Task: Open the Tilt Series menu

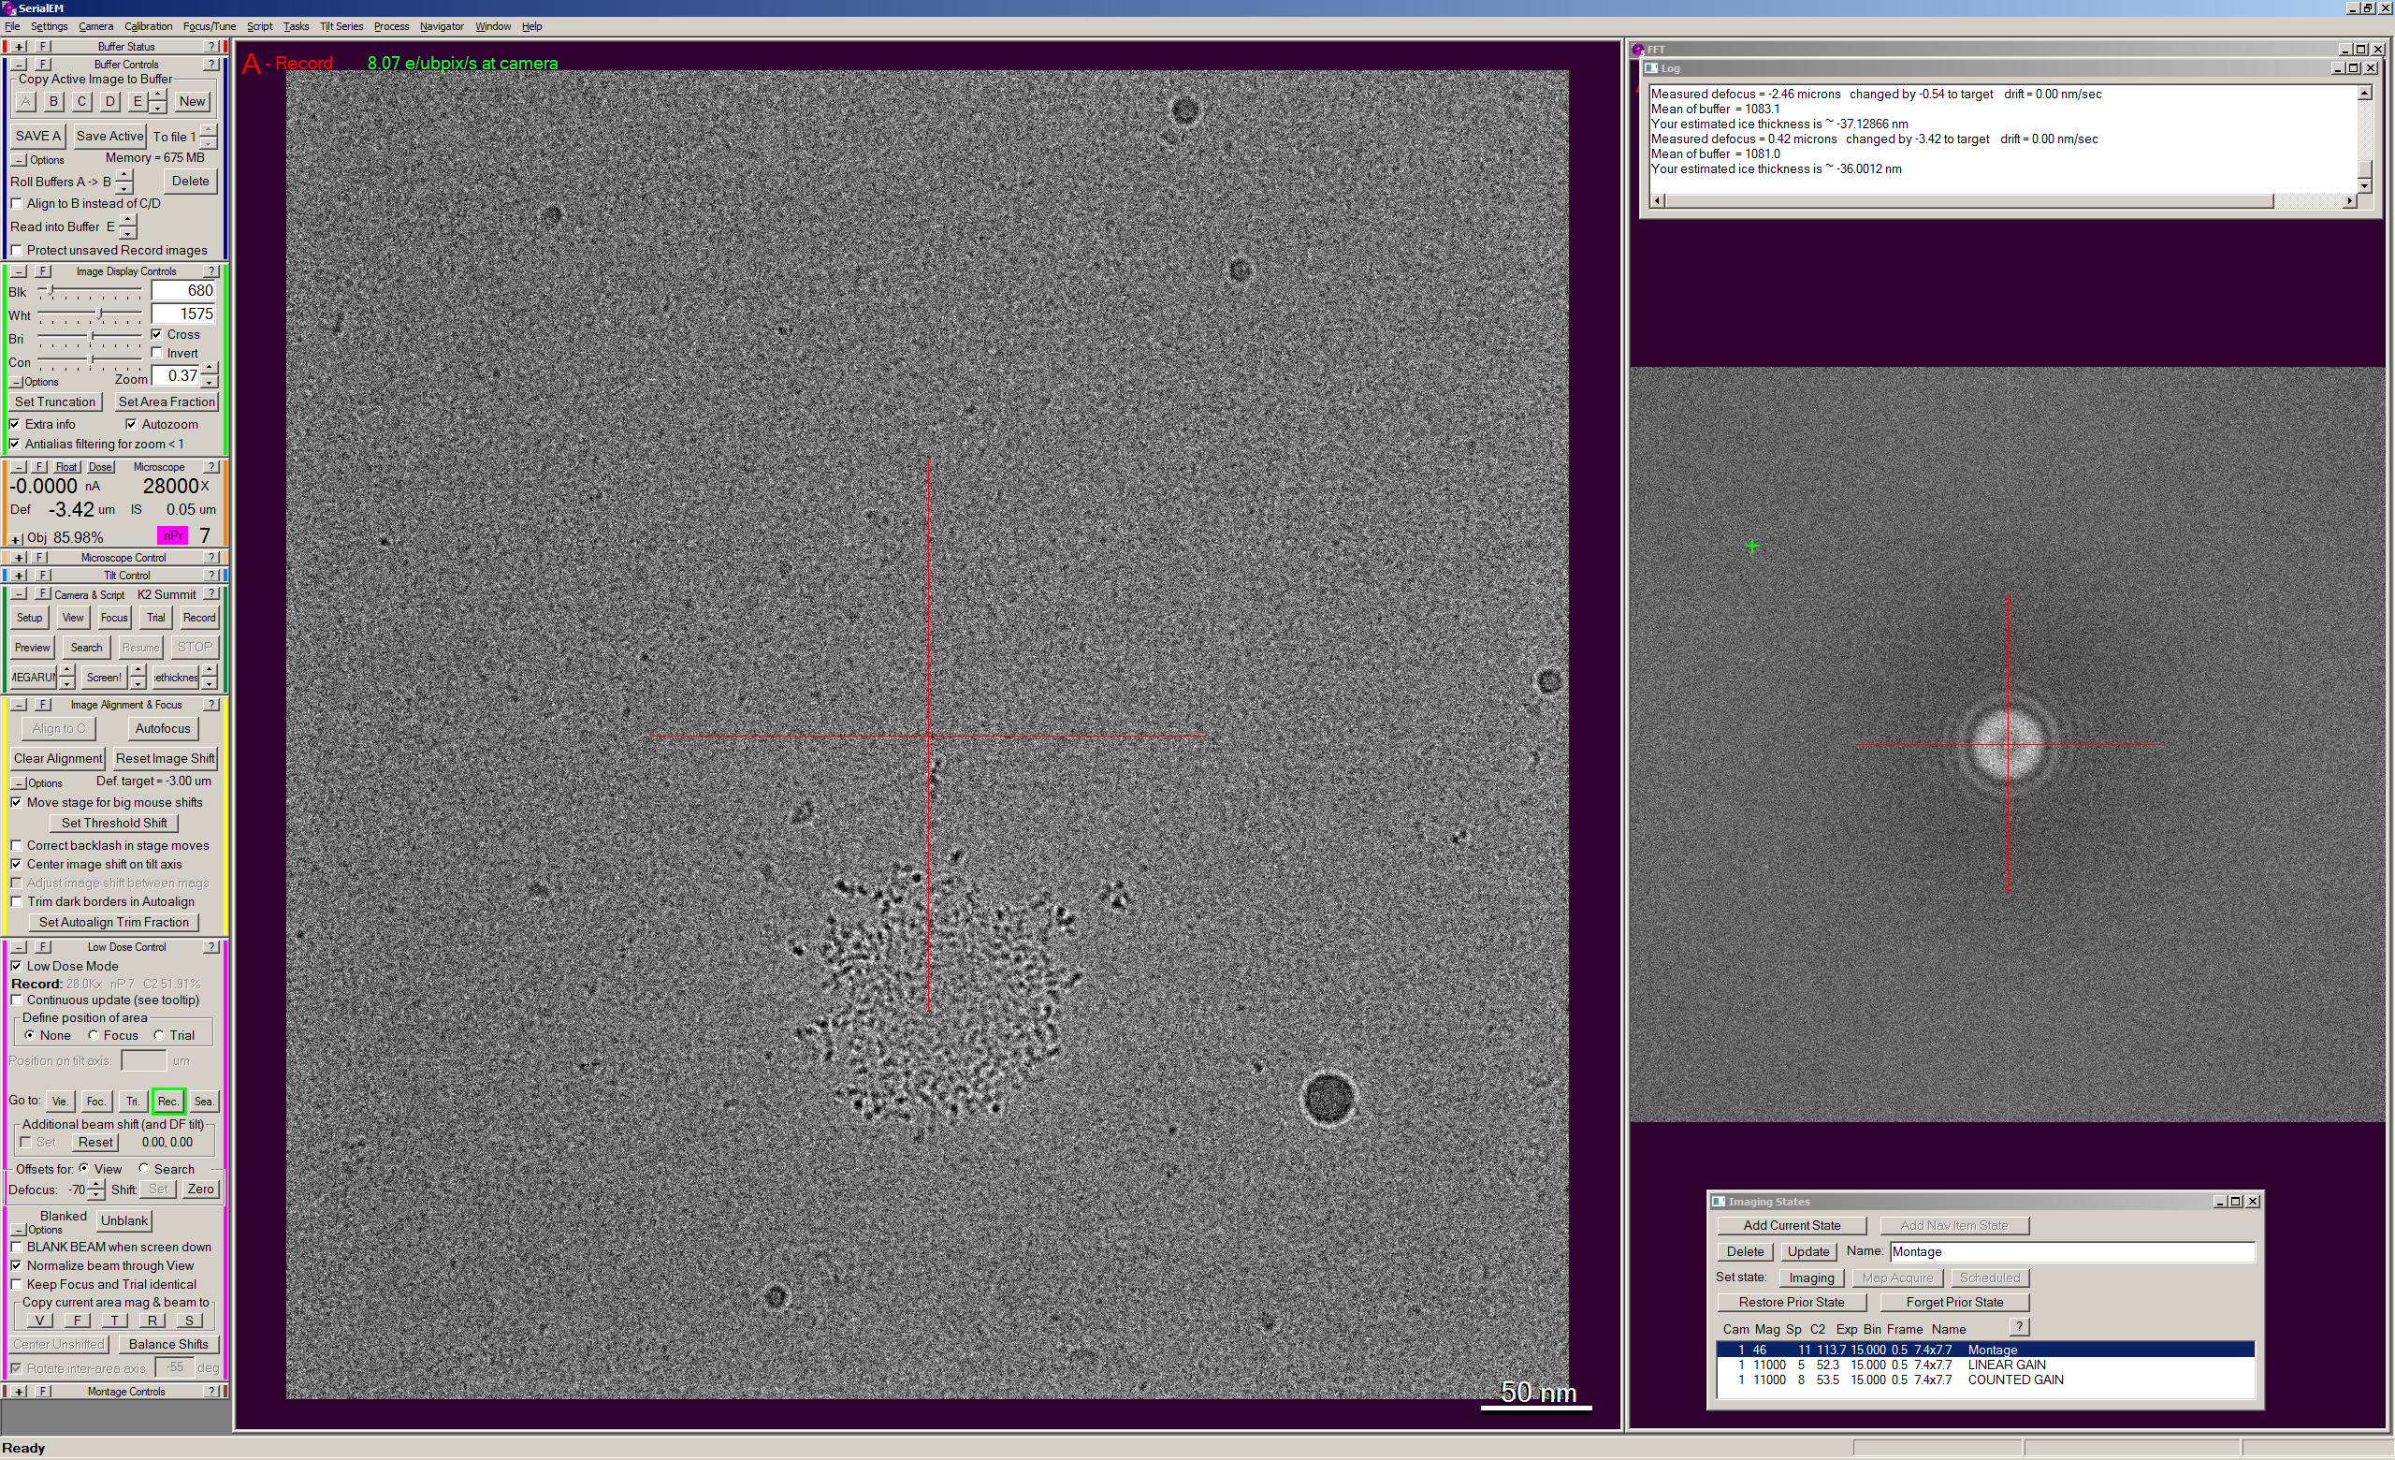Action: click(x=341, y=26)
